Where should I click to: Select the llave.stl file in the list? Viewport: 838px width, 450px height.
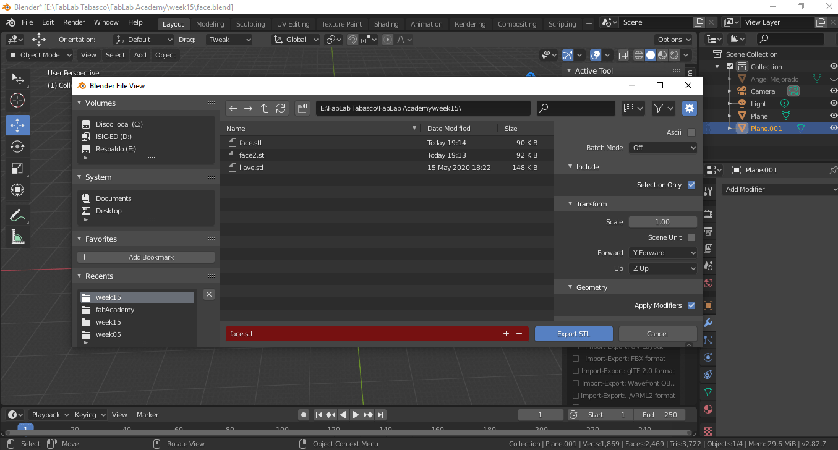[x=387, y=168]
